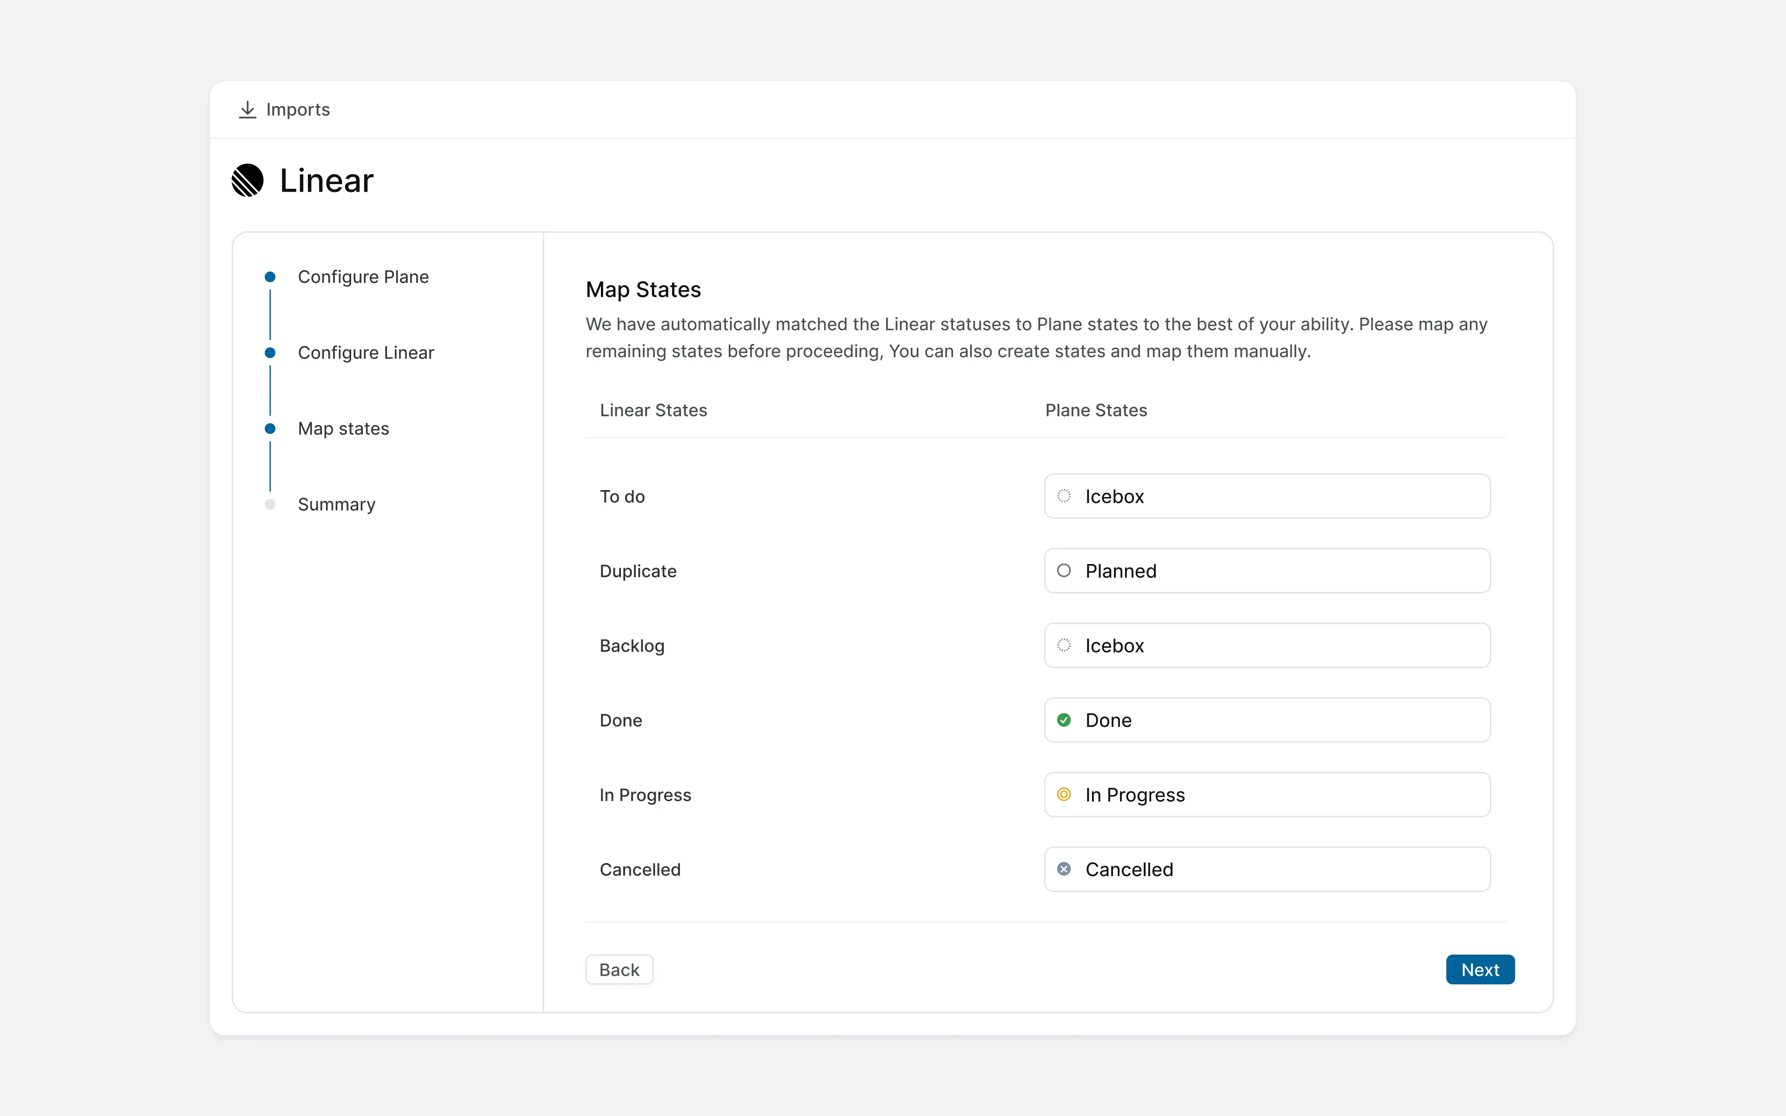
Task: Select the Map states step
Action: [x=343, y=429]
